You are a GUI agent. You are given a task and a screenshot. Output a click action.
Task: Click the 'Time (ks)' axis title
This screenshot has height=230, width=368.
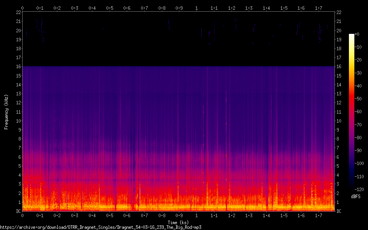[178, 222]
